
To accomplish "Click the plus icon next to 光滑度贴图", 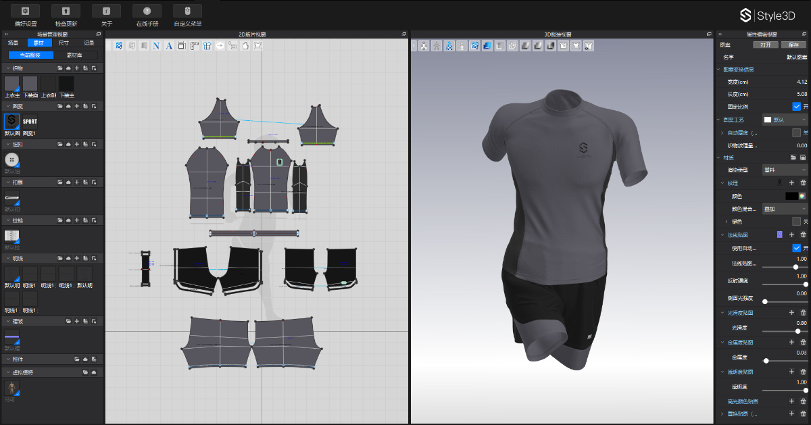I will point(791,313).
